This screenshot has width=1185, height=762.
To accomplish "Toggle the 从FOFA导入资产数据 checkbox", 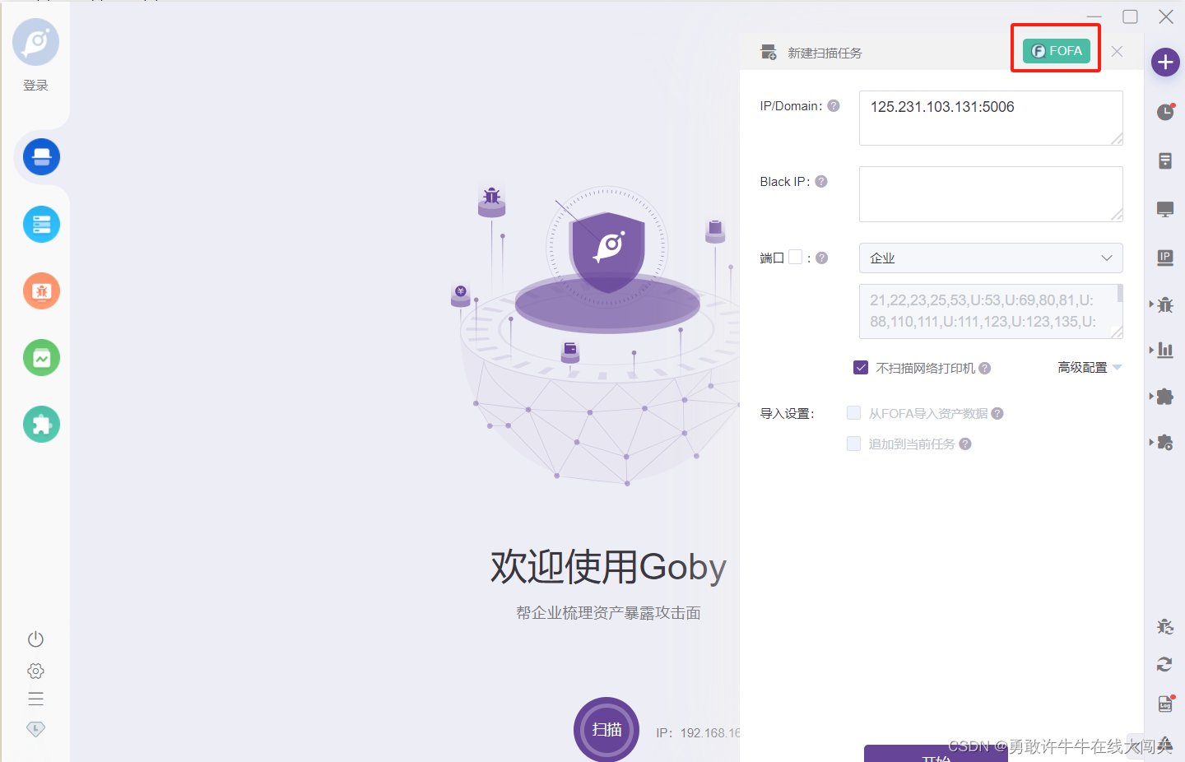I will [x=853, y=413].
